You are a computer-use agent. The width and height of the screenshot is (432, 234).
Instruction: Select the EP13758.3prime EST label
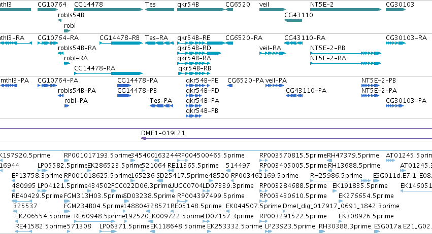click(x=37, y=176)
